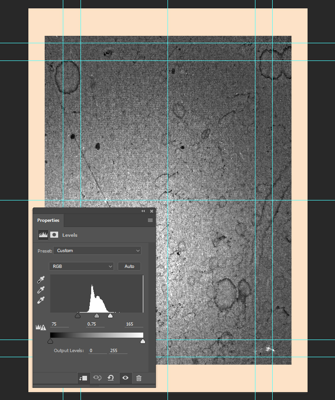Toggle Levels layer visibility eye icon

pos(125,378)
